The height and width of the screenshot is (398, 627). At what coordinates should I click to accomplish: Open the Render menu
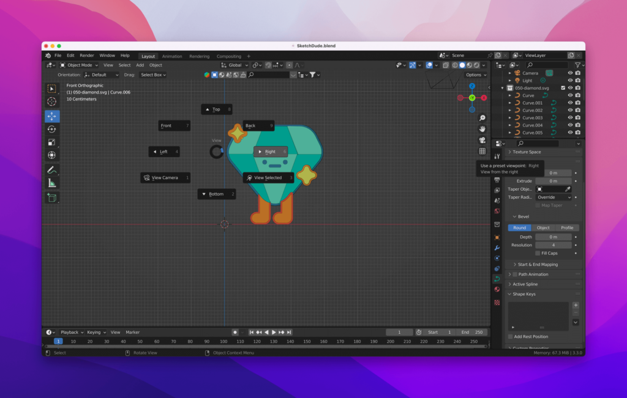(x=86, y=54)
